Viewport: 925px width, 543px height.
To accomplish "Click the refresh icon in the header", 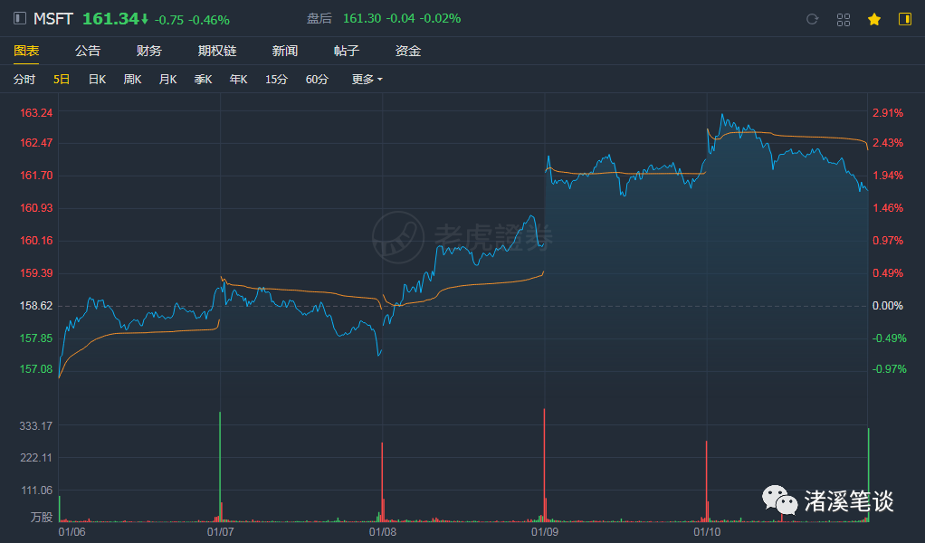I will pos(813,19).
